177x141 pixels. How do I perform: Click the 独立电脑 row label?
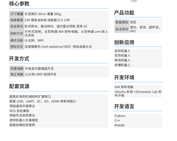pyautogui.click(x=17, y=74)
